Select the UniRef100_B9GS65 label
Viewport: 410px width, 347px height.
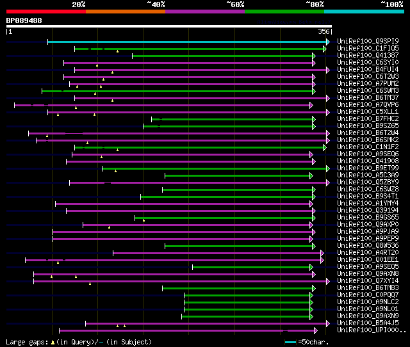pyautogui.click(x=368, y=218)
